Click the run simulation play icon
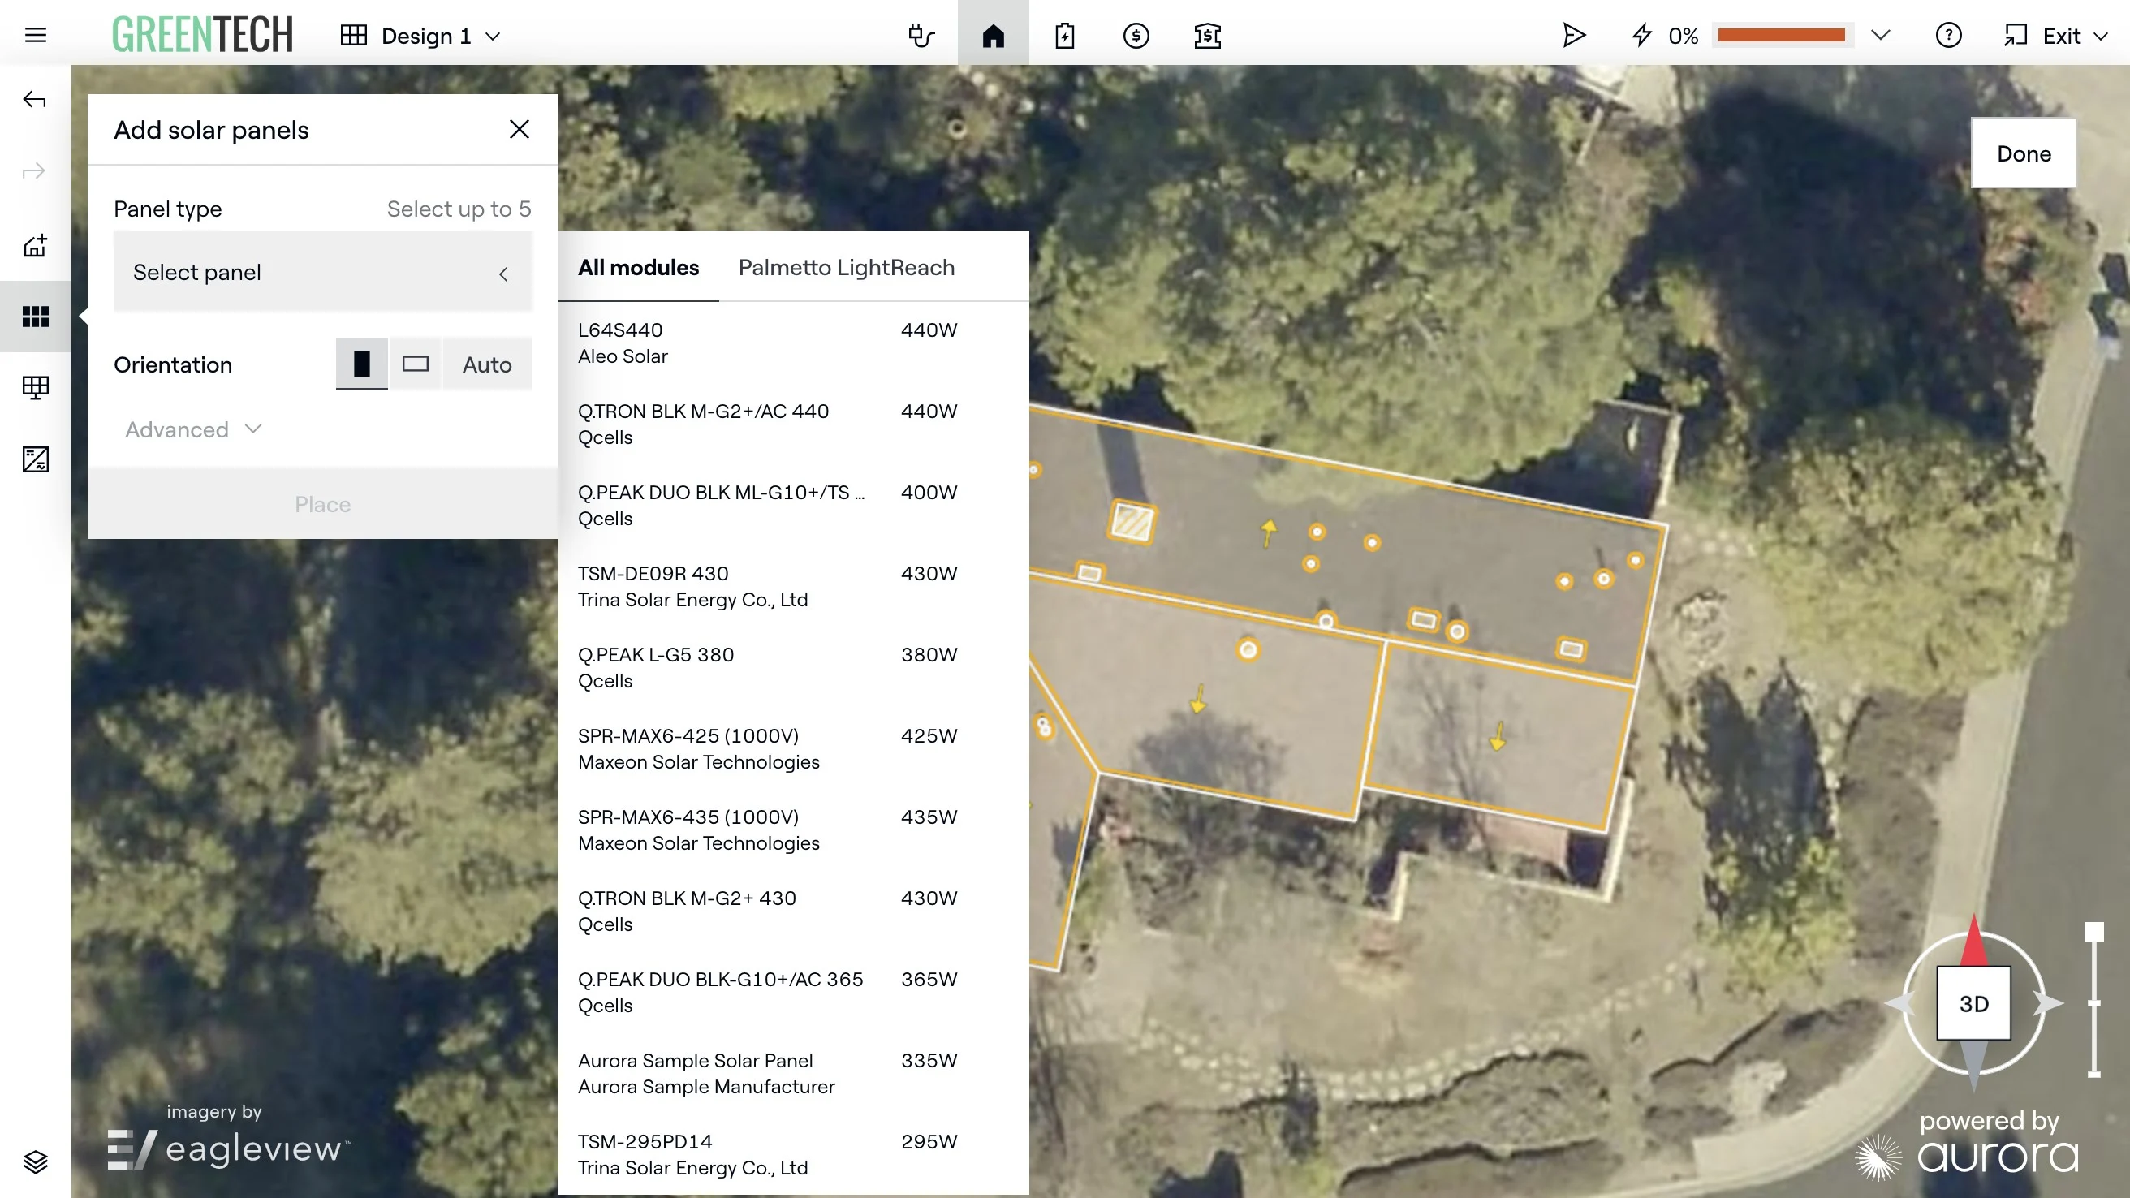The width and height of the screenshot is (2130, 1198). tap(1573, 36)
